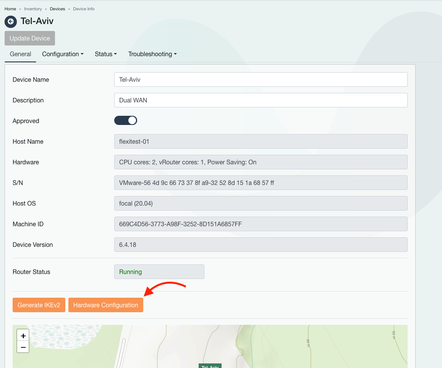
Task: Expand the Troubleshooting dropdown
Action: coord(152,54)
